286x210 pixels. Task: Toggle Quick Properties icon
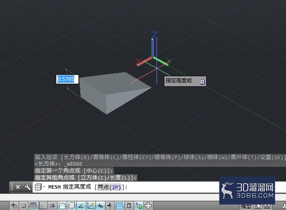(x=129, y=206)
